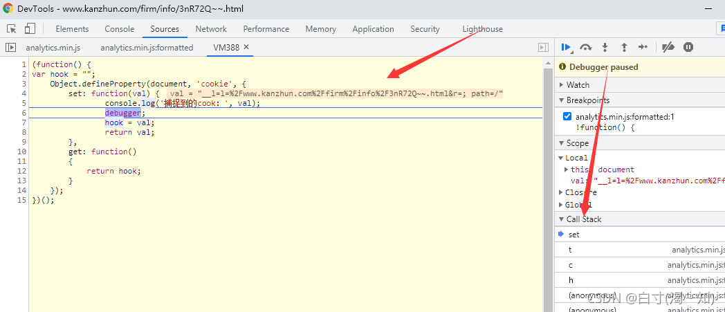
Task: Show the file navigator pane icon
Action: coord(10,47)
